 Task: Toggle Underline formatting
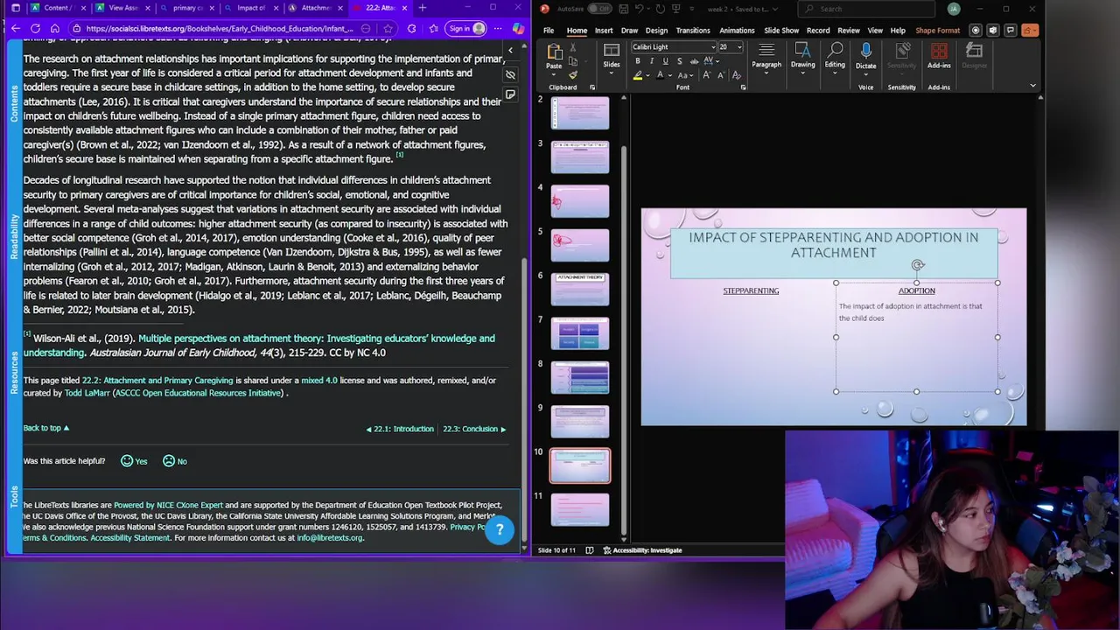click(x=665, y=61)
